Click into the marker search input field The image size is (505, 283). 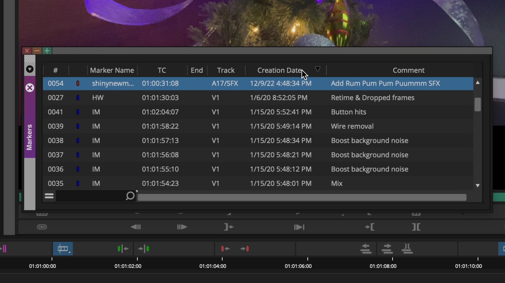[x=91, y=196]
